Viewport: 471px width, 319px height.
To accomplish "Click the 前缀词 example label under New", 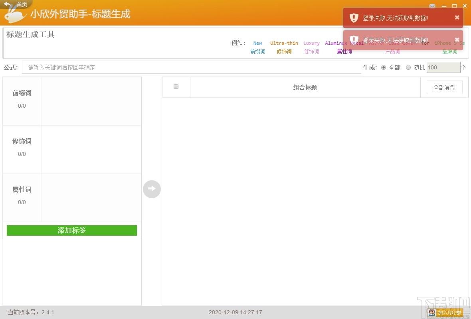I will [258, 51].
